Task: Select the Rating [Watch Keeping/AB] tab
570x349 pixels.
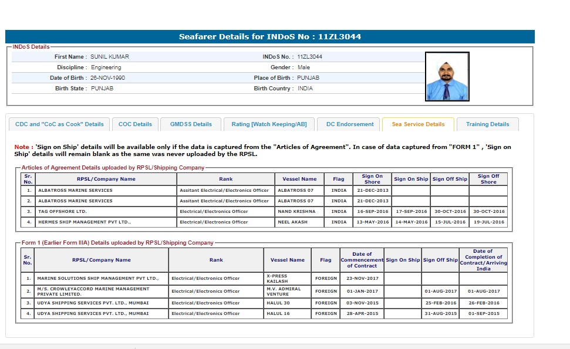Action: pos(269,124)
